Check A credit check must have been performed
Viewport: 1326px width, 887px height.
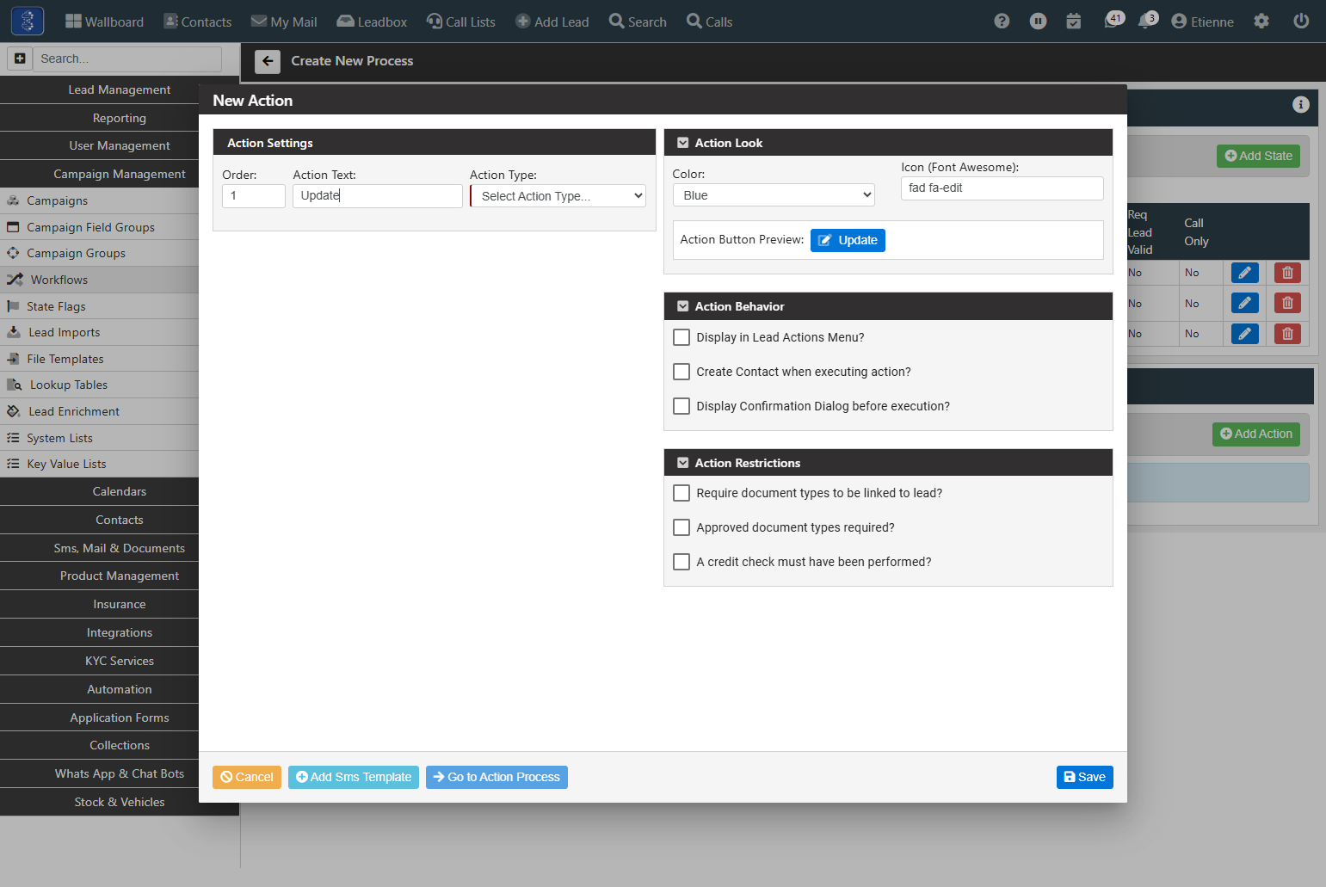[x=682, y=562]
